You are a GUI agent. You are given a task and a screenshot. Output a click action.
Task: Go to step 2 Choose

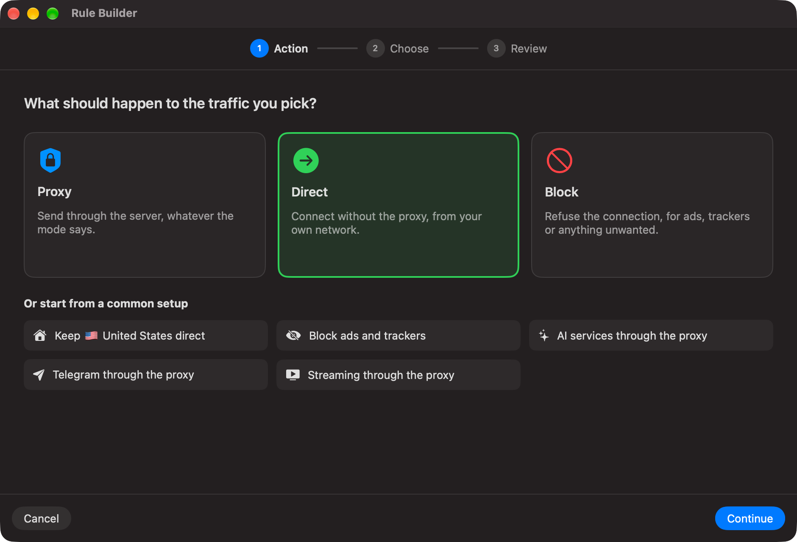point(398,48)
